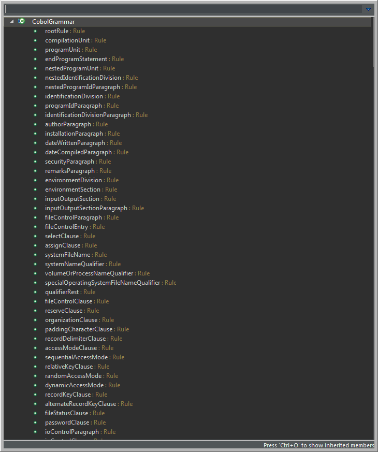Open the dropdown arrow at top right
Viewport: 378px width, 452px height.
[368, 9]
